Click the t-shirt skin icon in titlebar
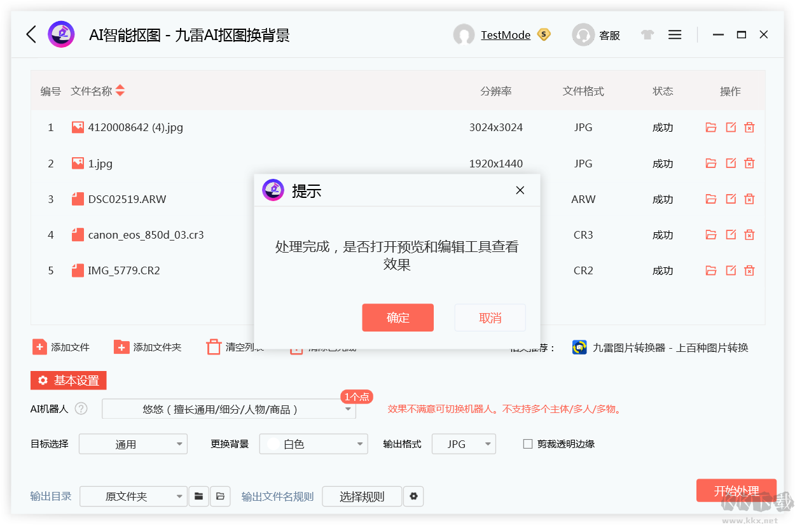Screen dimensions: 795x525 click(647, 34)
